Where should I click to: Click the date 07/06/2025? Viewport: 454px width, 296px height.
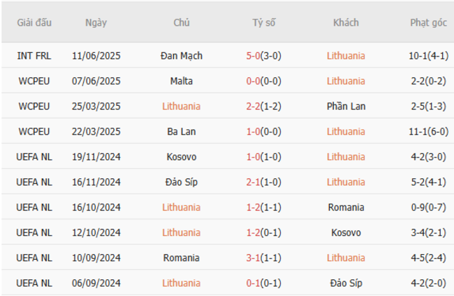(96, 81)
